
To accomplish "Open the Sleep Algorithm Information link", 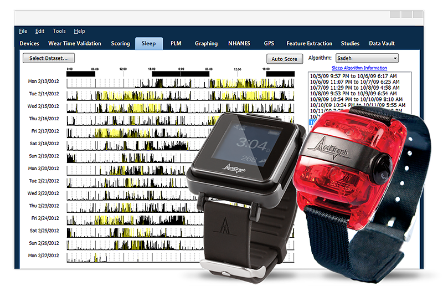I will click(x=359, y=68).
